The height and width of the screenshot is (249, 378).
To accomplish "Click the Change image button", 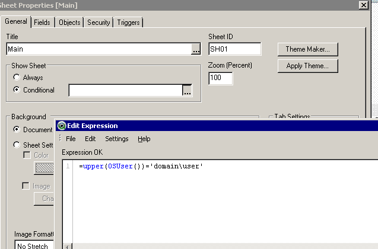I will [x=45, y=199].
